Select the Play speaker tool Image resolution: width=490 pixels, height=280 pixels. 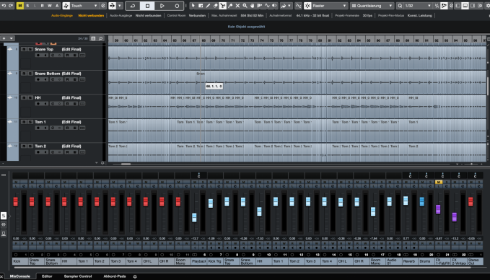[274, 6]
